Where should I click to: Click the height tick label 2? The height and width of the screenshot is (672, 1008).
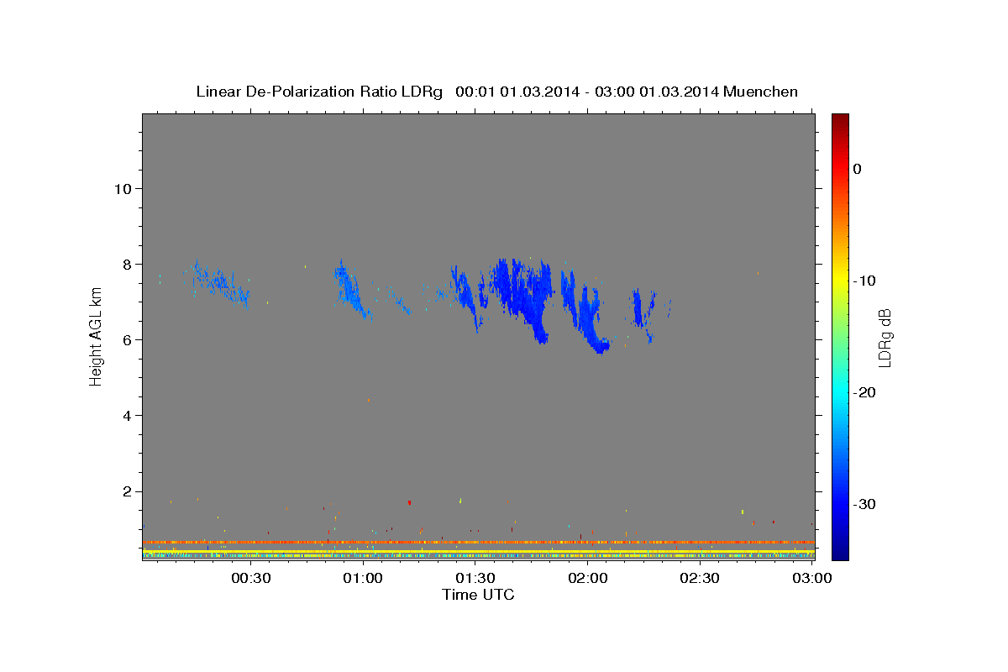tap(126, 491)
